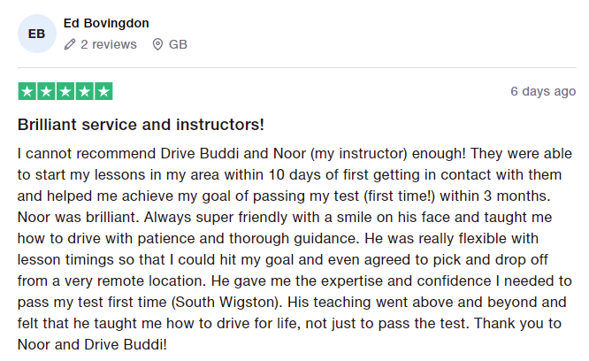
Task: Open Ed Bovingdon's profile name
Action: [x=106, y=22]
